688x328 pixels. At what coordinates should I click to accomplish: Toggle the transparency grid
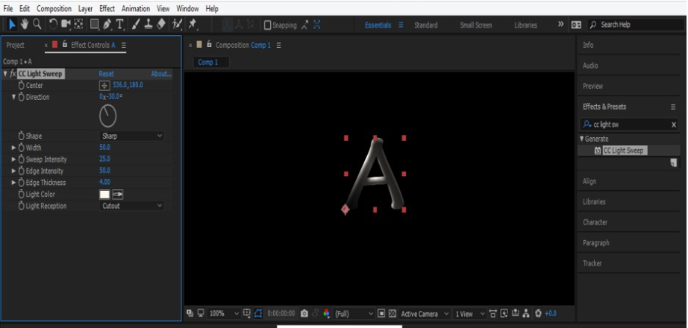coord(393,314)
